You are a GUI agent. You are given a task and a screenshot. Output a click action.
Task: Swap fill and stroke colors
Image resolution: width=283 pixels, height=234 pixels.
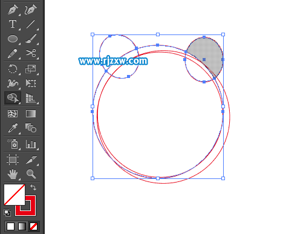click(33, 187)
